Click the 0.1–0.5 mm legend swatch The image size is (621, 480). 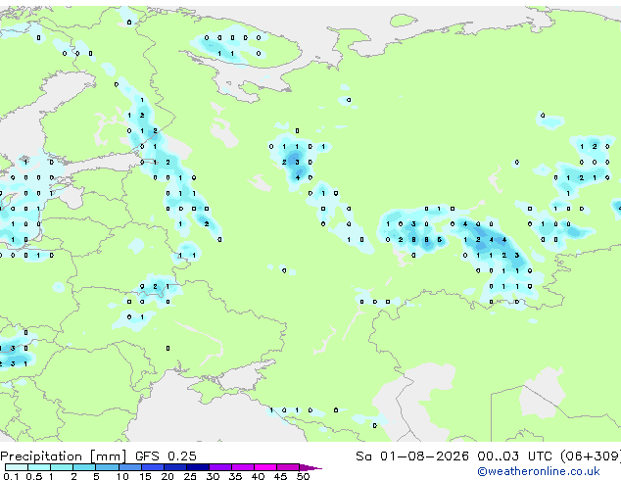17,467
